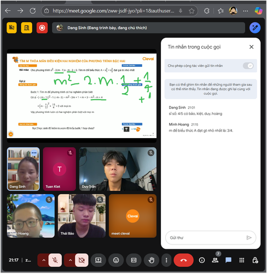
Task: Select Tuan Kiet participant tile
Action: click(60, 169)
